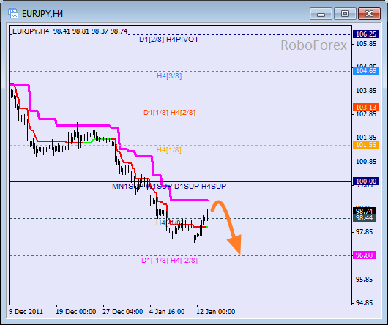This screenshot has height=325, width=388.
Task: Close the EURJPY,H4 chart window
Action: tap(369, 14)
